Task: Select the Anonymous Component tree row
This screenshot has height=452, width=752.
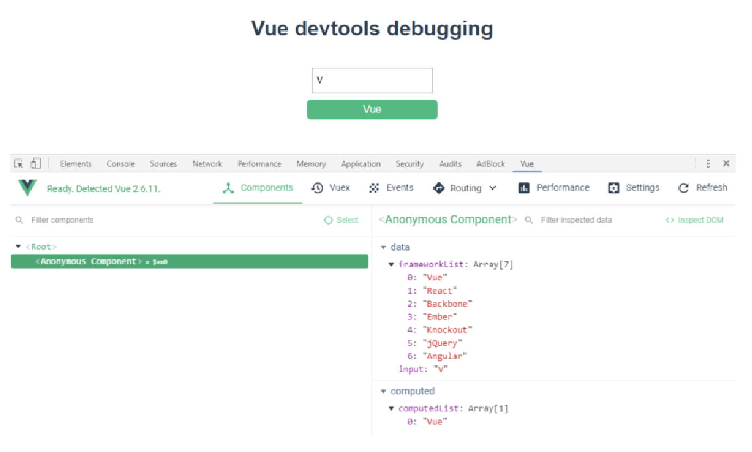Action: coord(189,261)
